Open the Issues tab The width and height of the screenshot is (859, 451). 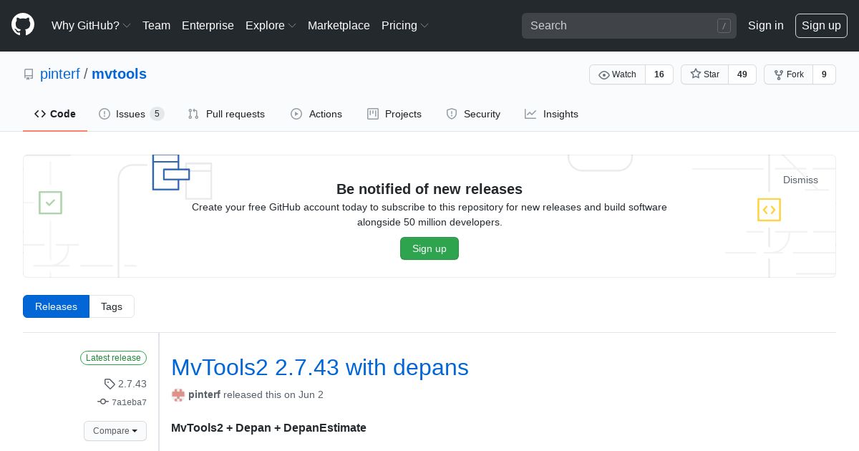(131, 114)
